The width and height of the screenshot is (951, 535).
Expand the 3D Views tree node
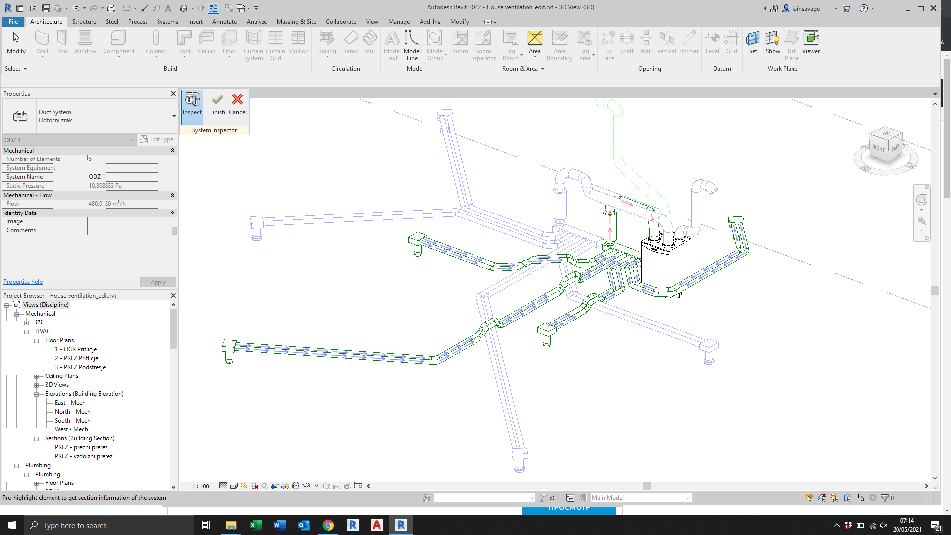point(36,385)
